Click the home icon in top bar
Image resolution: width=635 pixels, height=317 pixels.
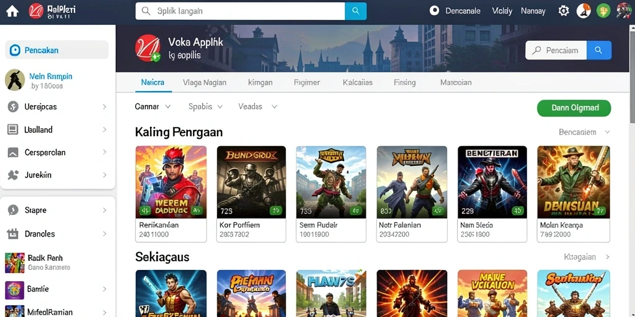point(12,11)
